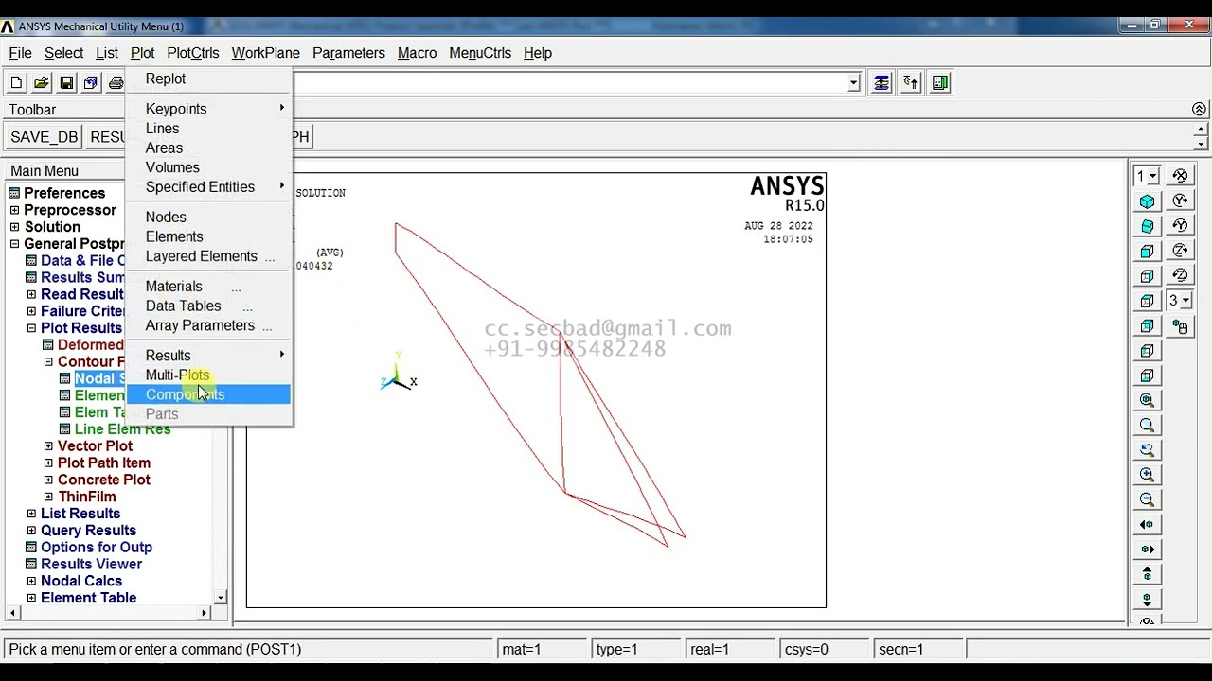Collapse the Toolbar panel chevron
The image size is (1212, 681).
tap(1200, 110)
